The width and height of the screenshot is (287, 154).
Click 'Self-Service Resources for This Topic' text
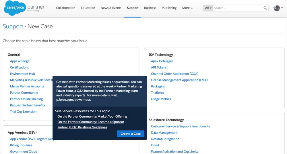click(x=83, y=111)
